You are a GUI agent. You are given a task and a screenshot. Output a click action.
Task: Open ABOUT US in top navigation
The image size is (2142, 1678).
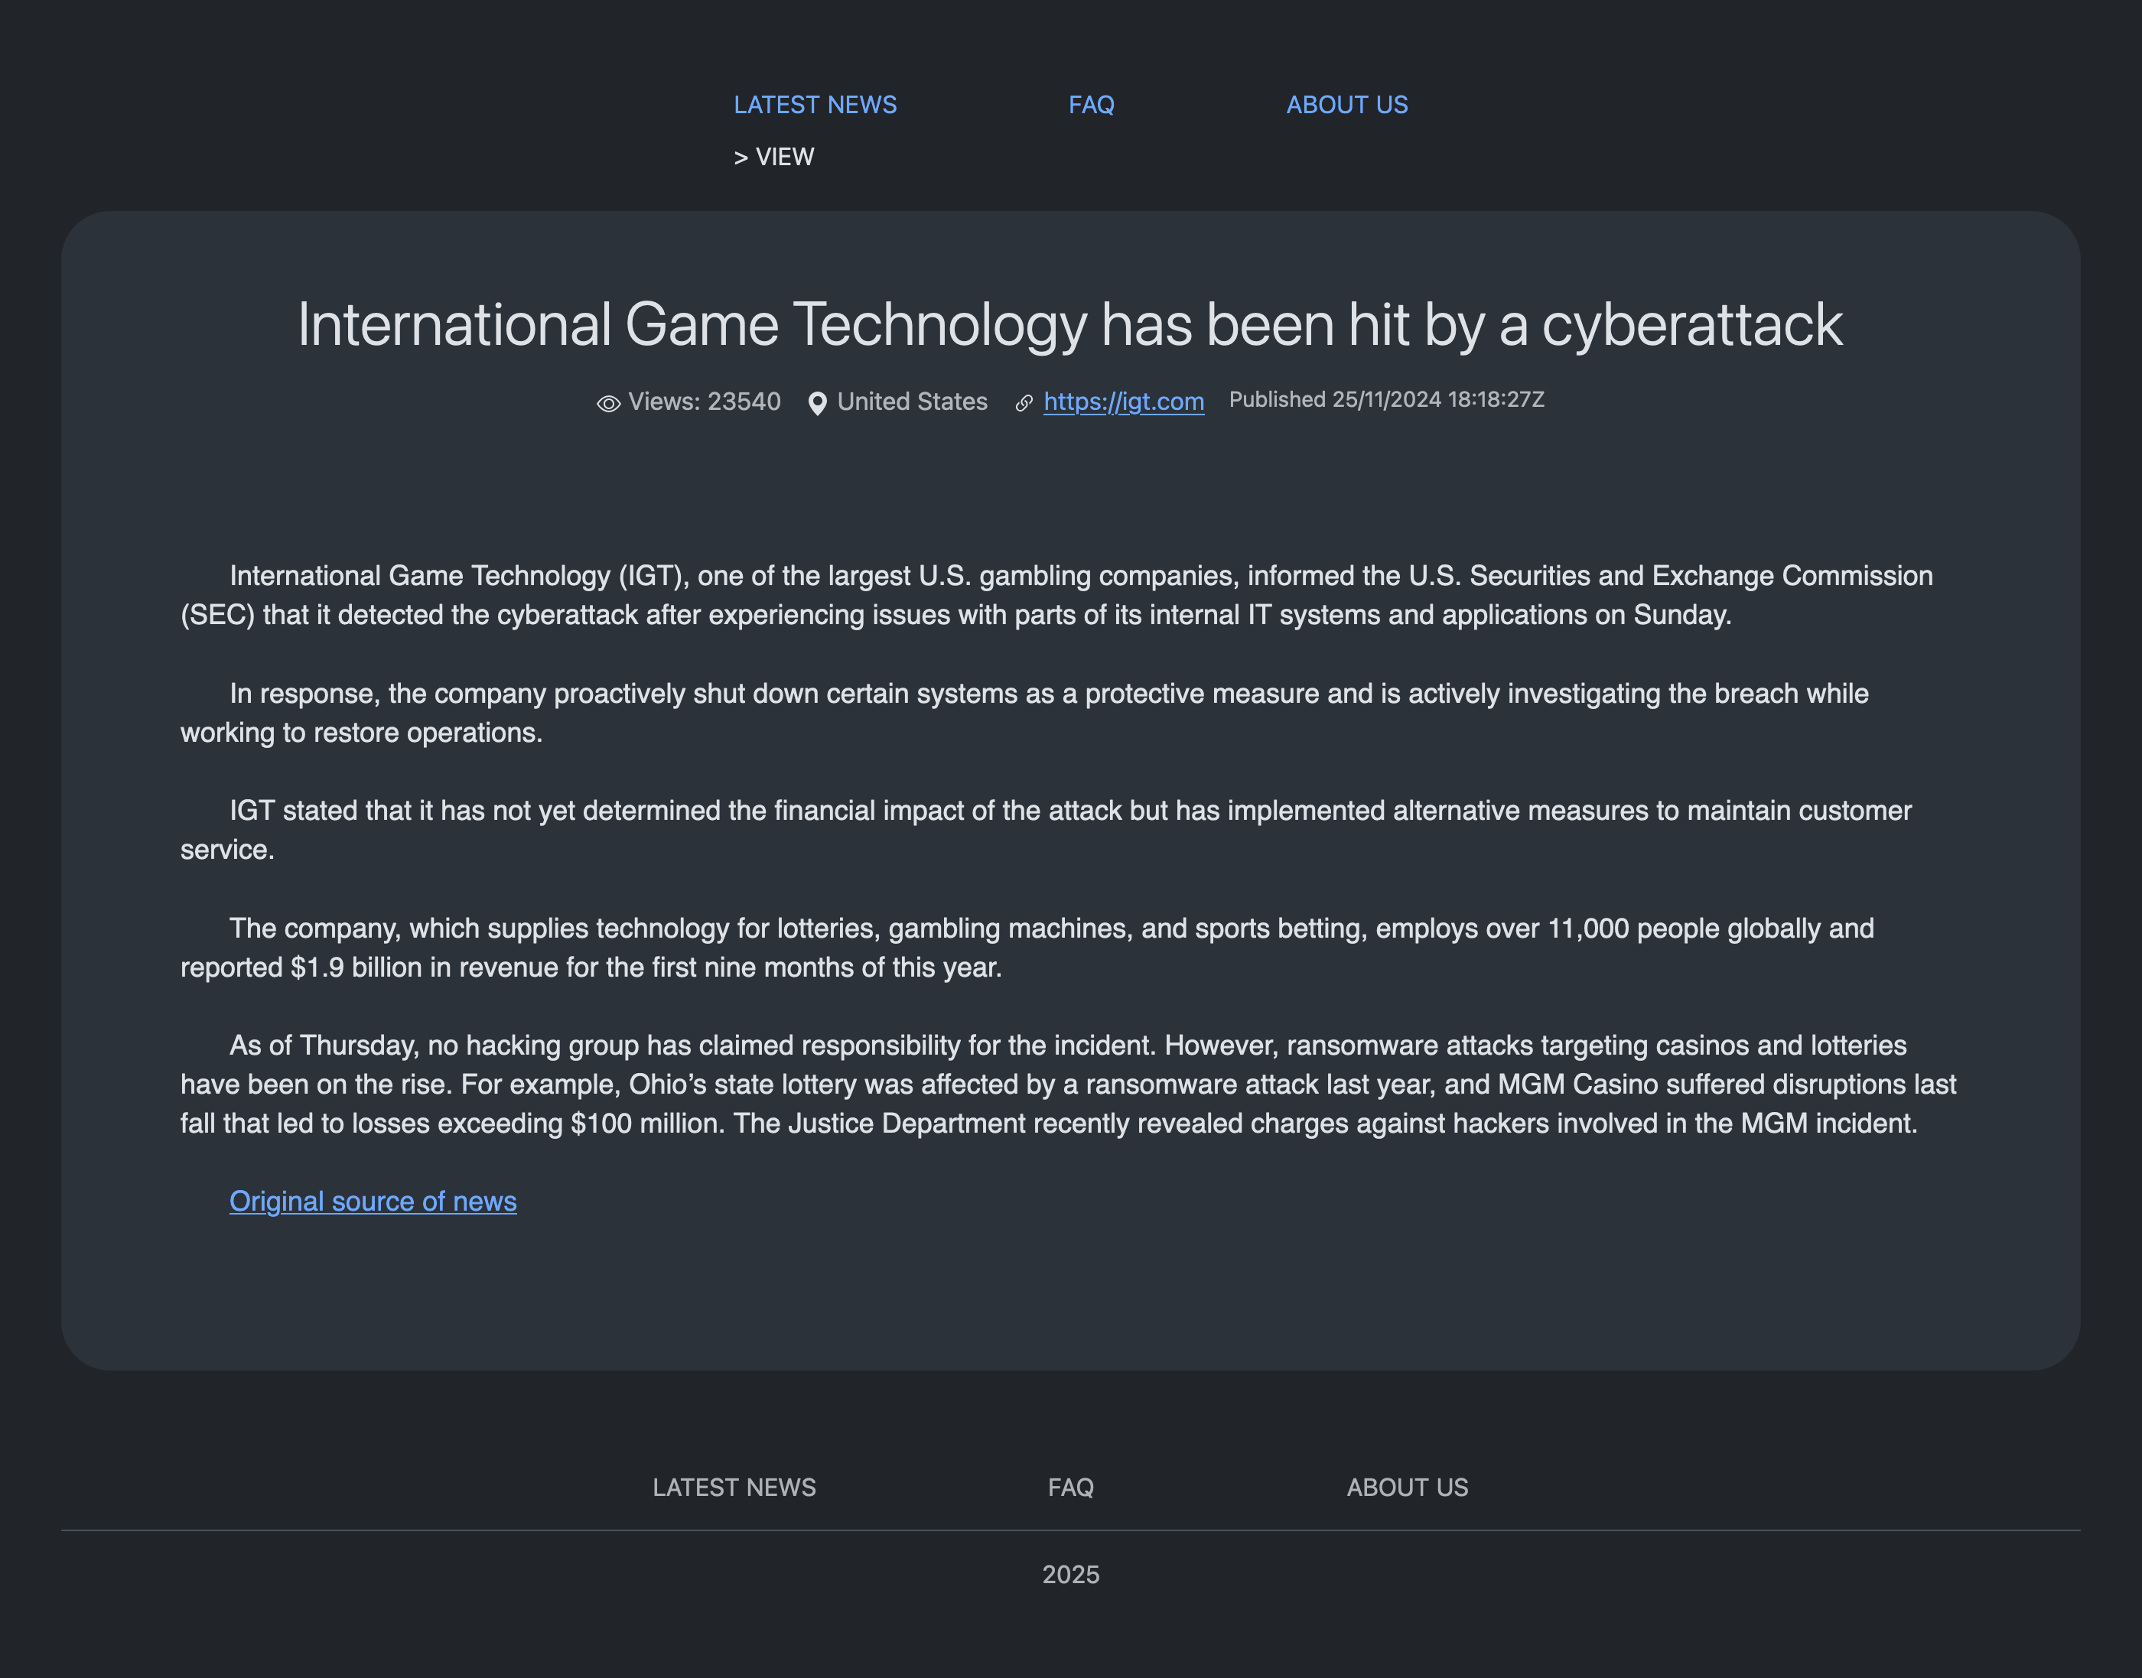[x=1347, y=105]
